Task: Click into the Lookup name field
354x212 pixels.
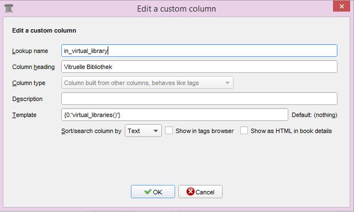Action: (x=199, y=51)
